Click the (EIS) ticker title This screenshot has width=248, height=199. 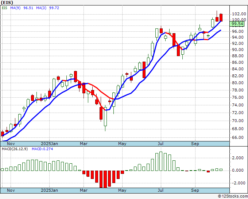click(7, 3)
